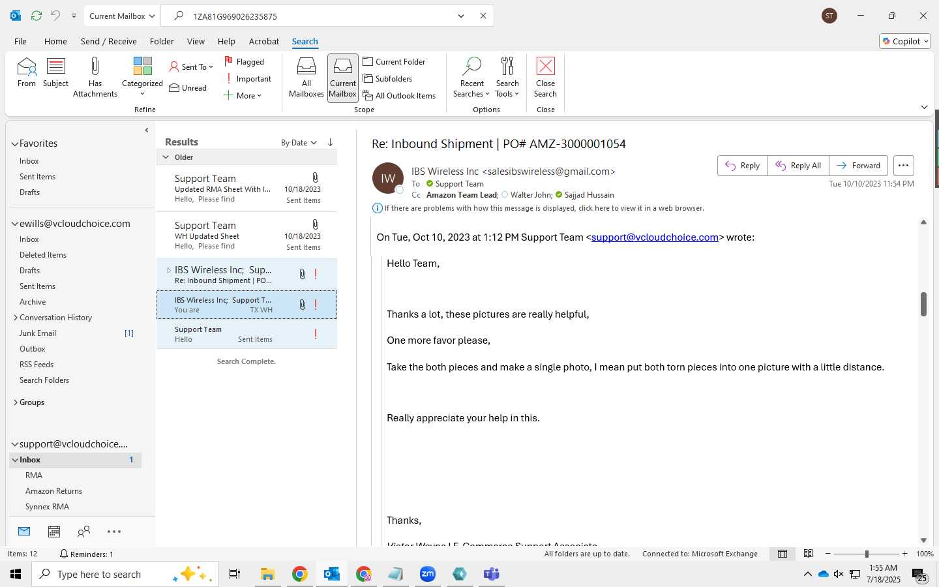The image size is (939, 587).
Task: Set scope to Current Folder
Action: [394, 61]
